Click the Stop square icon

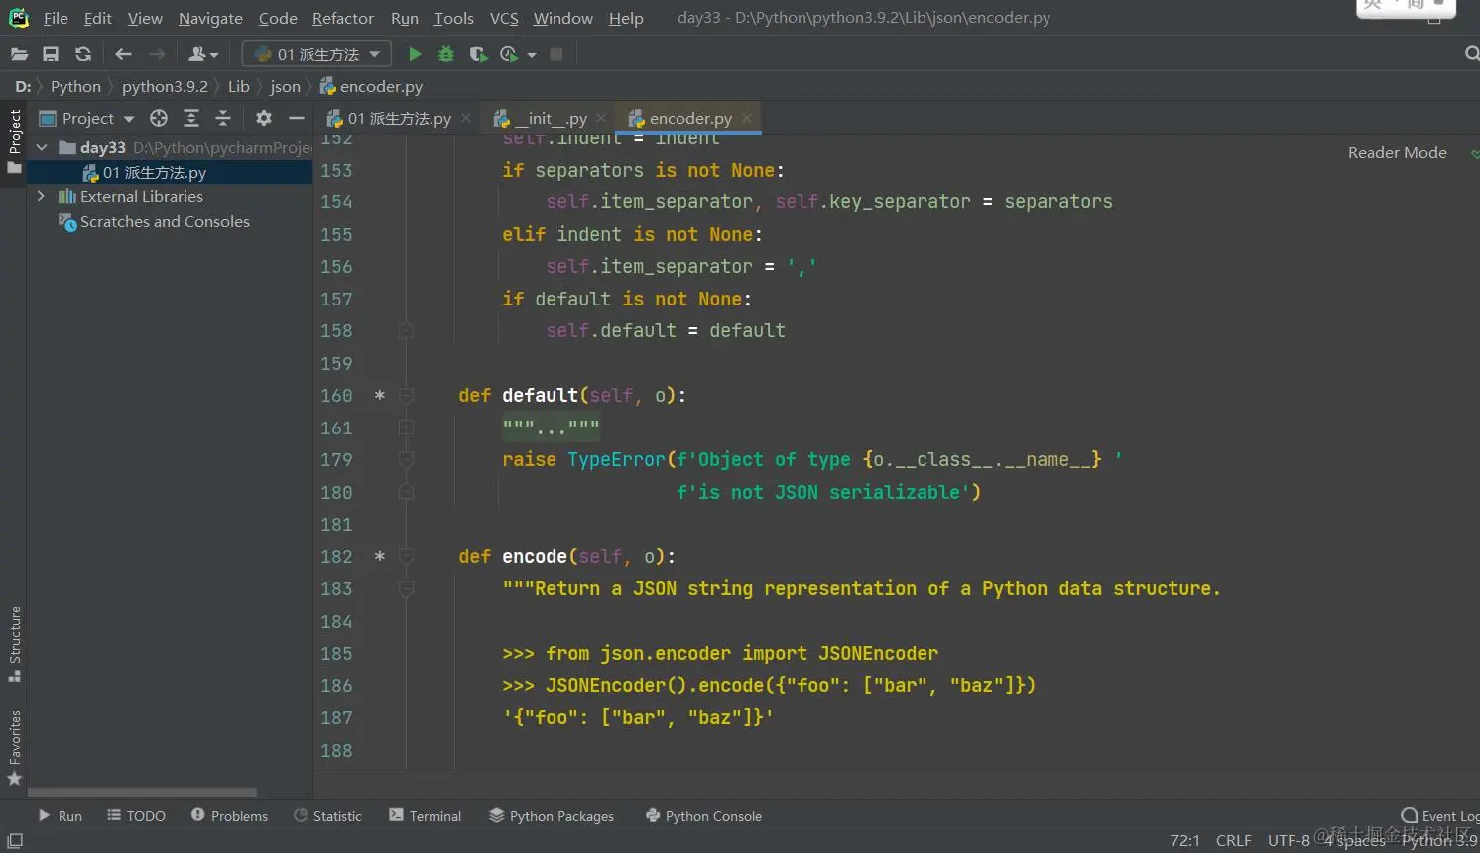tap(556, 54)
